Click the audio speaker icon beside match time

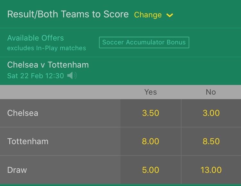(72, 76)
